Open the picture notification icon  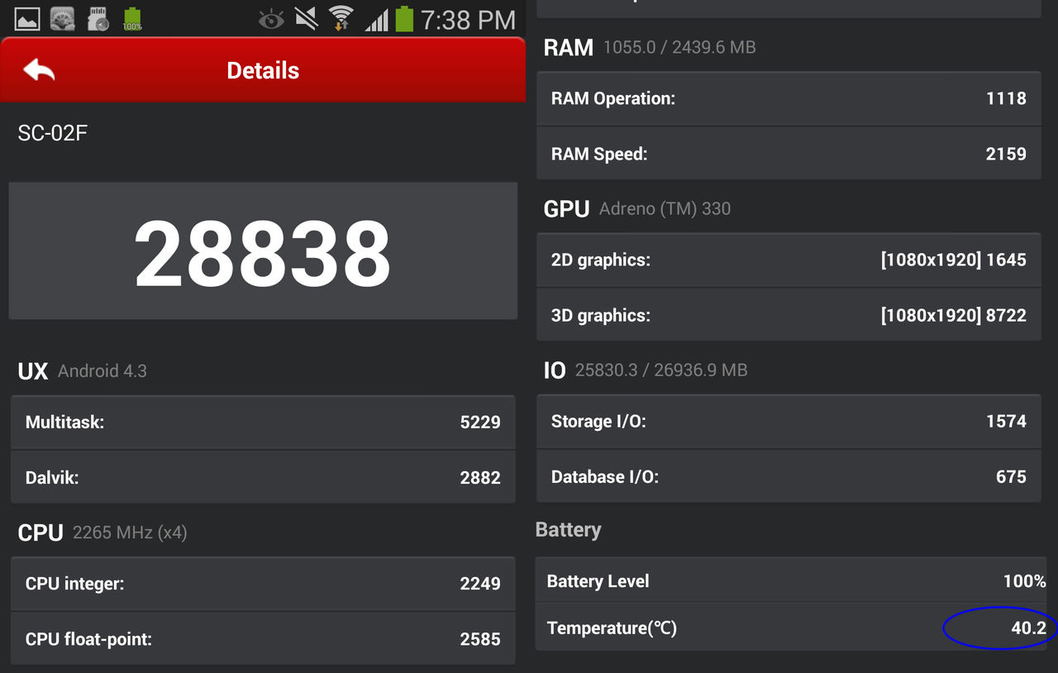point(27,17)
